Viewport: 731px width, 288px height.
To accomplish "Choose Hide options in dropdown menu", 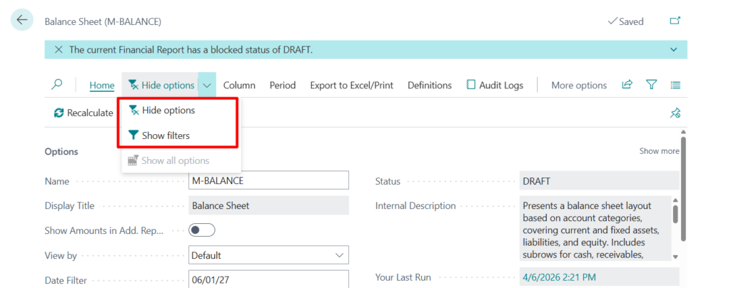I will pos(168,110).
